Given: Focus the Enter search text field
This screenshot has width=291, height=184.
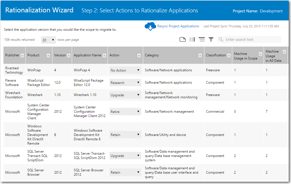Looking at the screenshot, I should point(253,39).
